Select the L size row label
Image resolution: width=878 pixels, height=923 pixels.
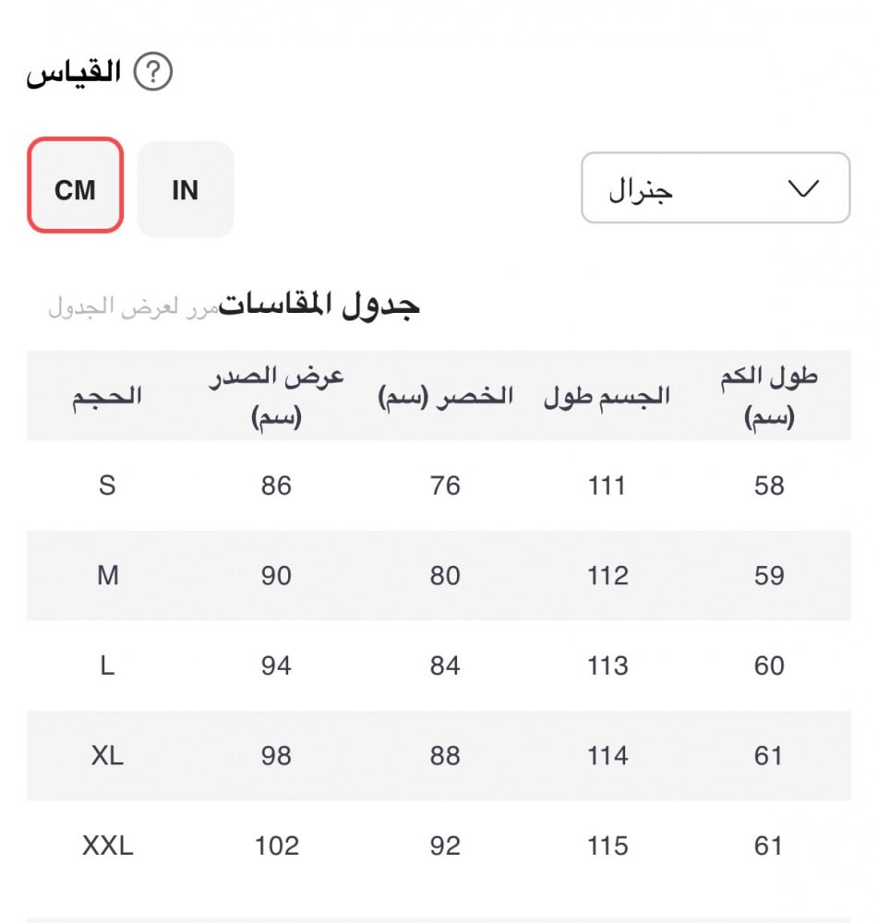click(107, 665)
